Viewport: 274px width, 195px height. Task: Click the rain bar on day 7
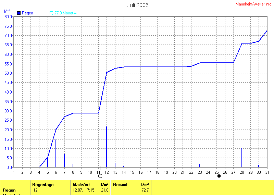coord(64,161)
